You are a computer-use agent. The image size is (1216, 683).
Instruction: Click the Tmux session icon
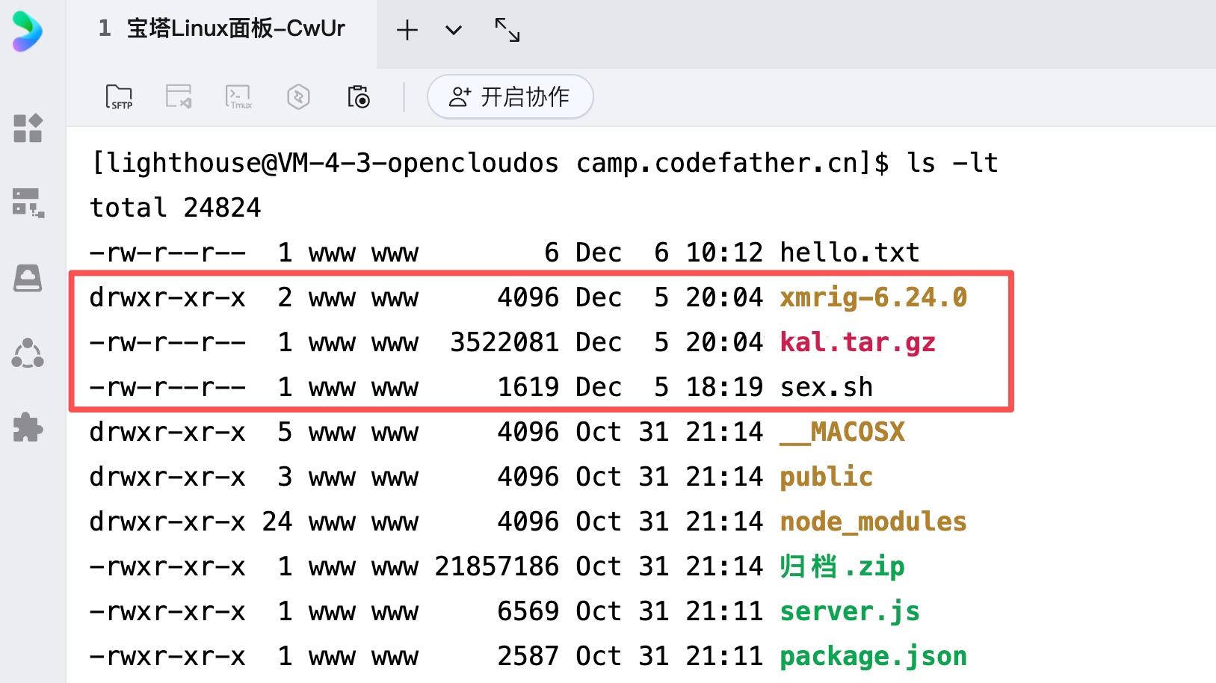(x=238, y=97)
